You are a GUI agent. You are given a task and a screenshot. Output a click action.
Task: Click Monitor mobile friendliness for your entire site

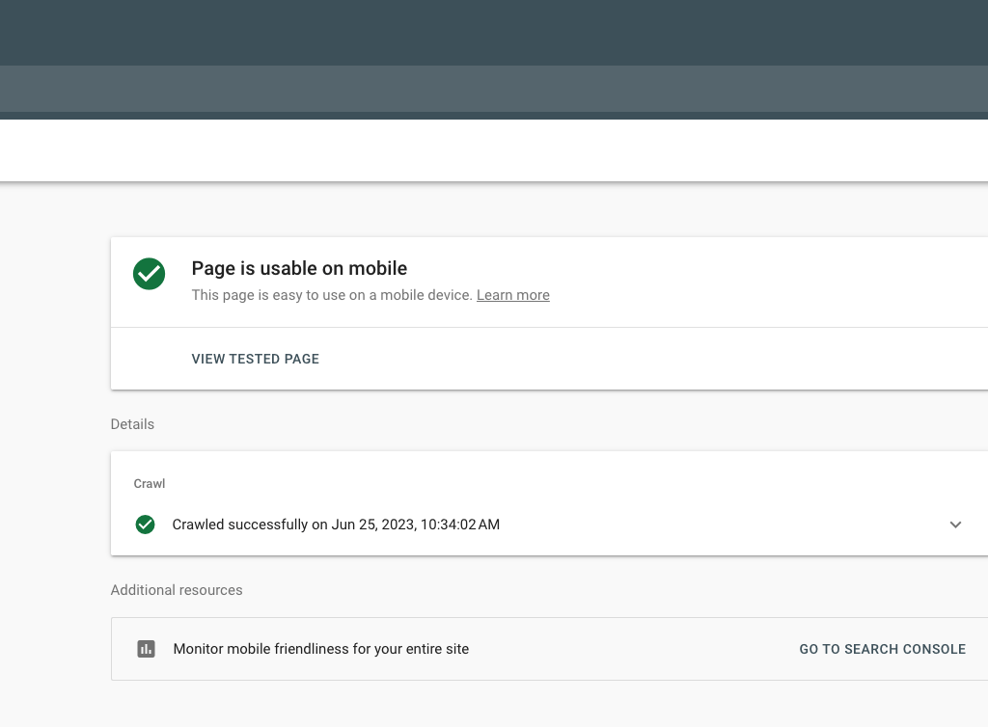click(321, 649)
